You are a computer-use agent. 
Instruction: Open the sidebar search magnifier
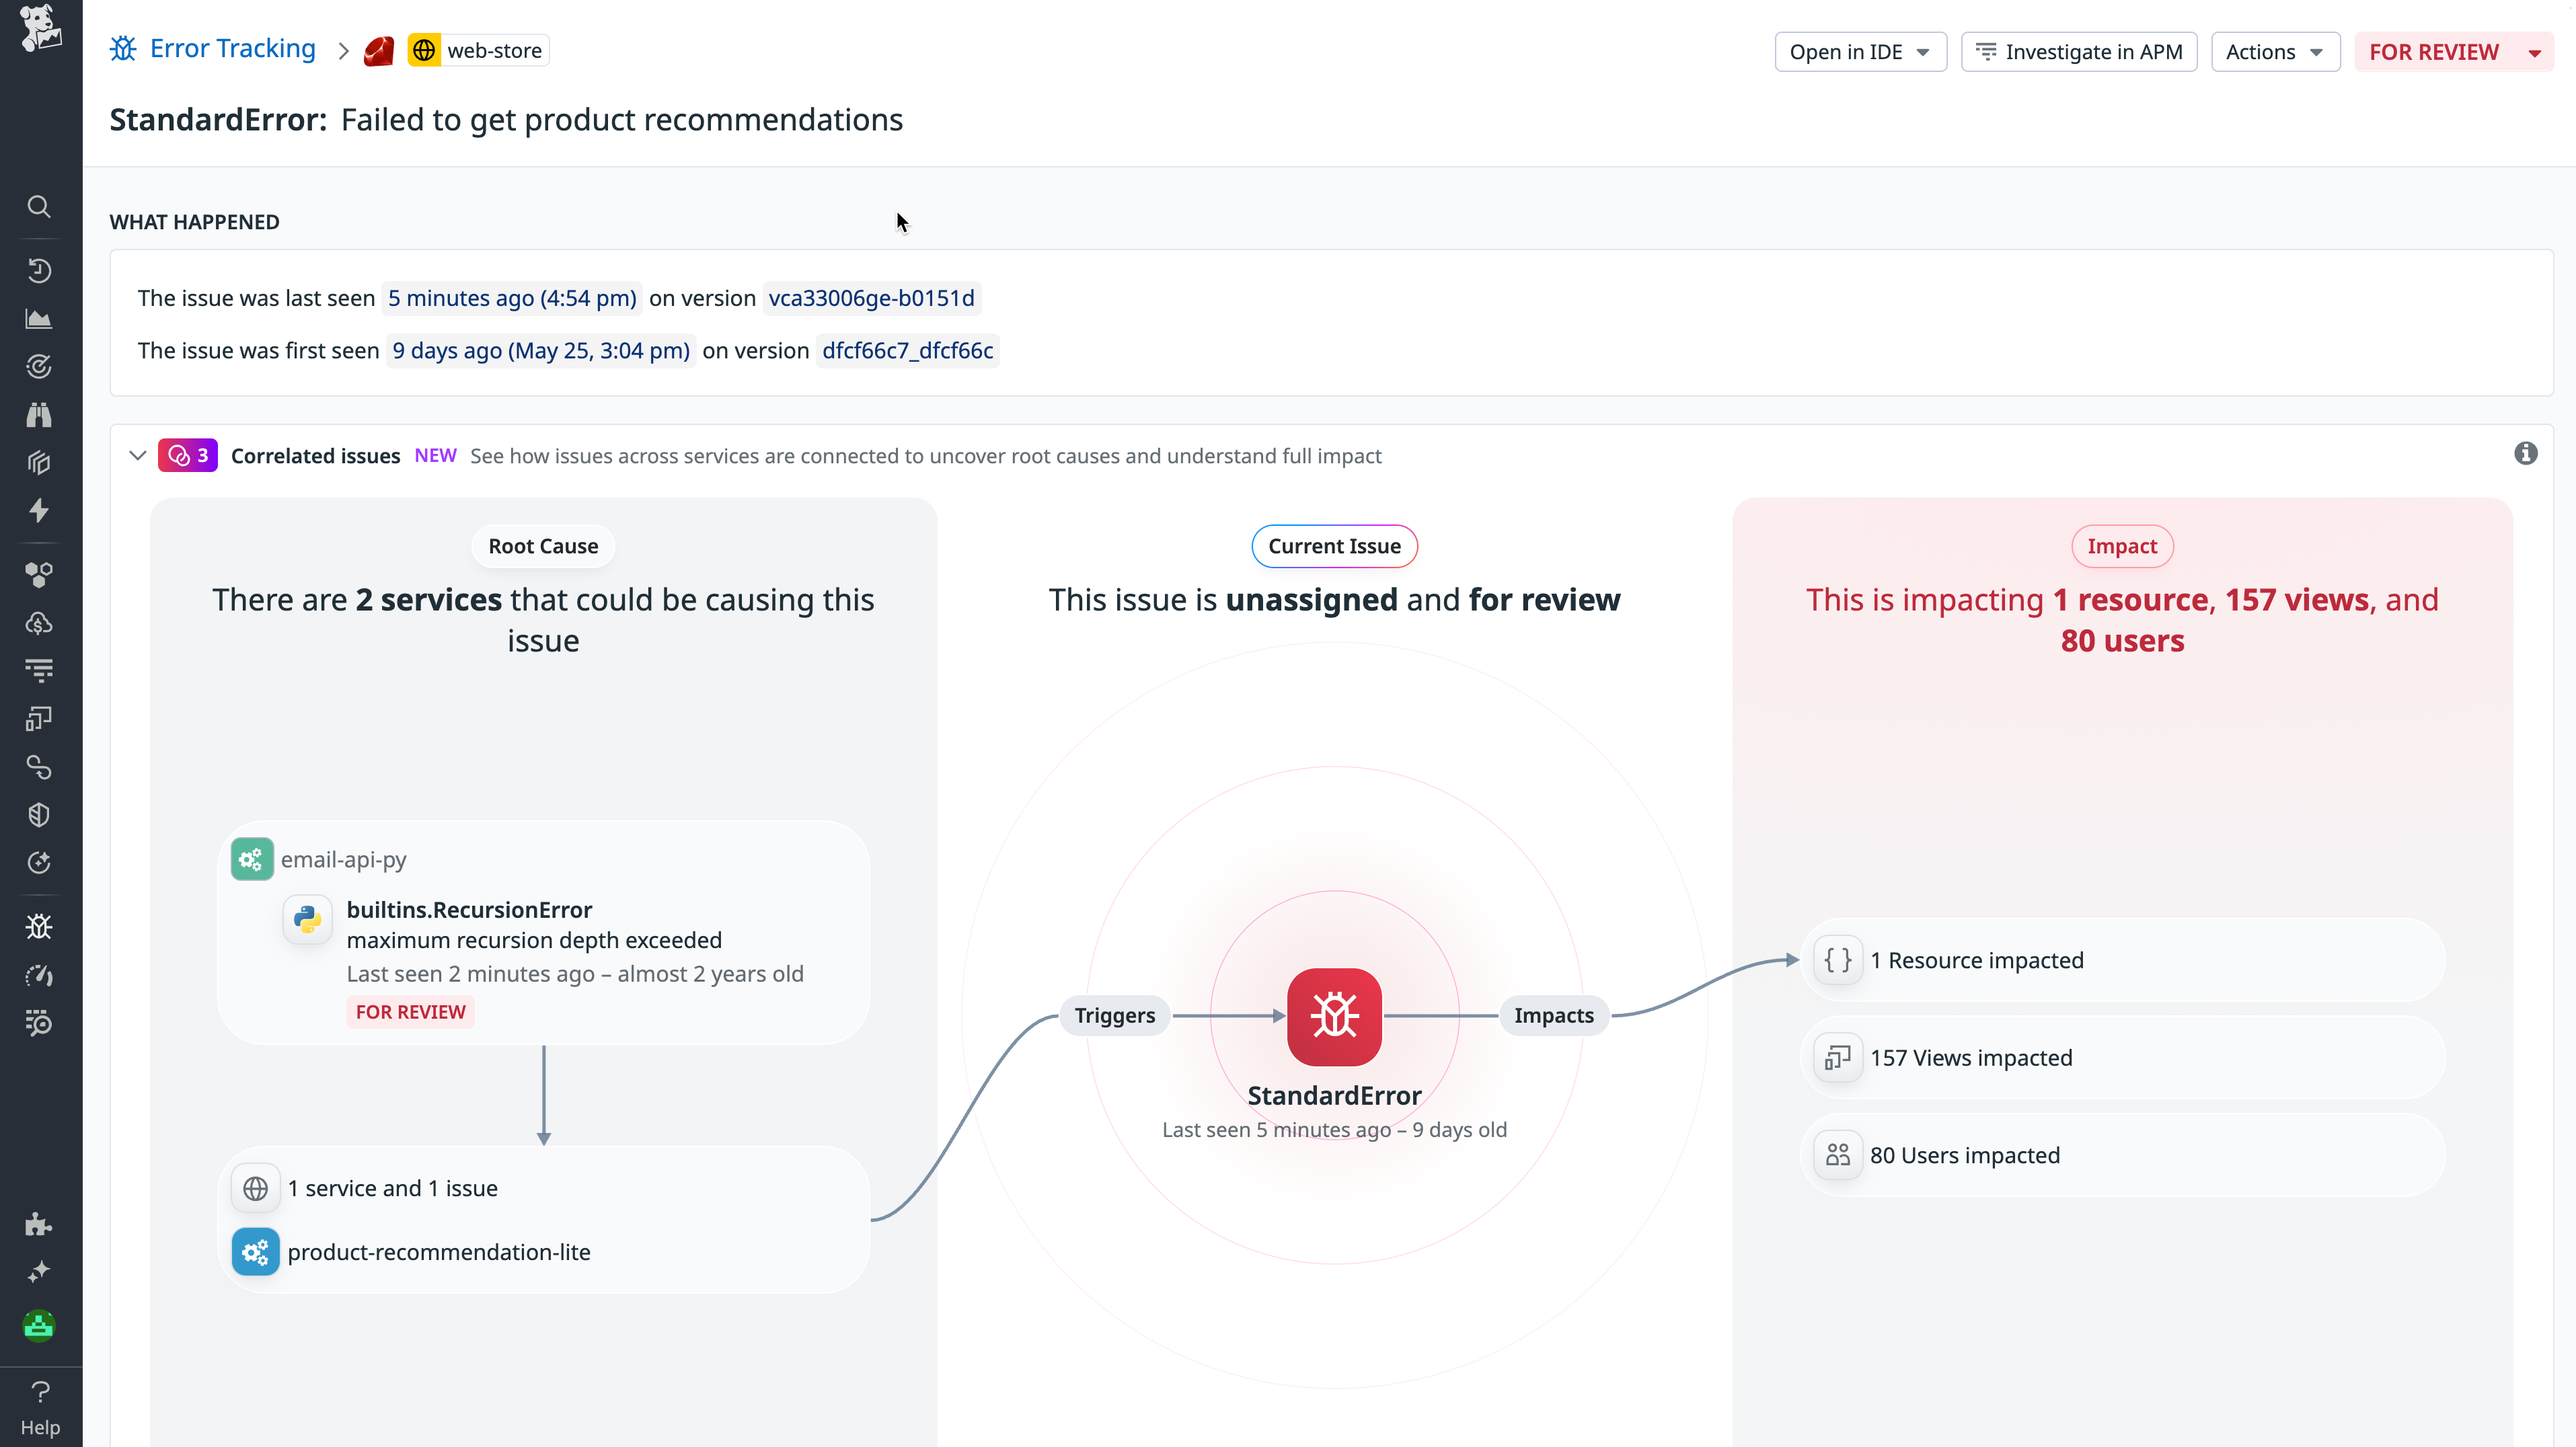pyautogui.click(x=40, y=207)
